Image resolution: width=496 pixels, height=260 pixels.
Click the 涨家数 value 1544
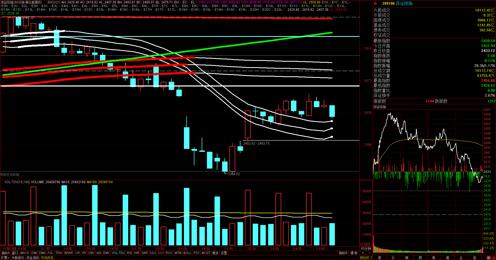(430, 101)
